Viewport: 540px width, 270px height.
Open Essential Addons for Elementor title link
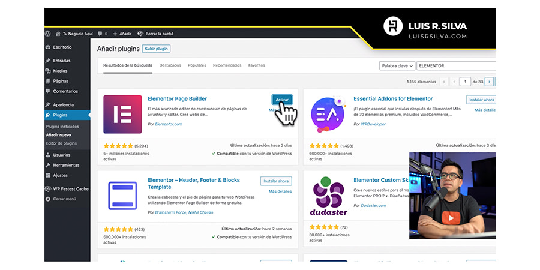393,99
